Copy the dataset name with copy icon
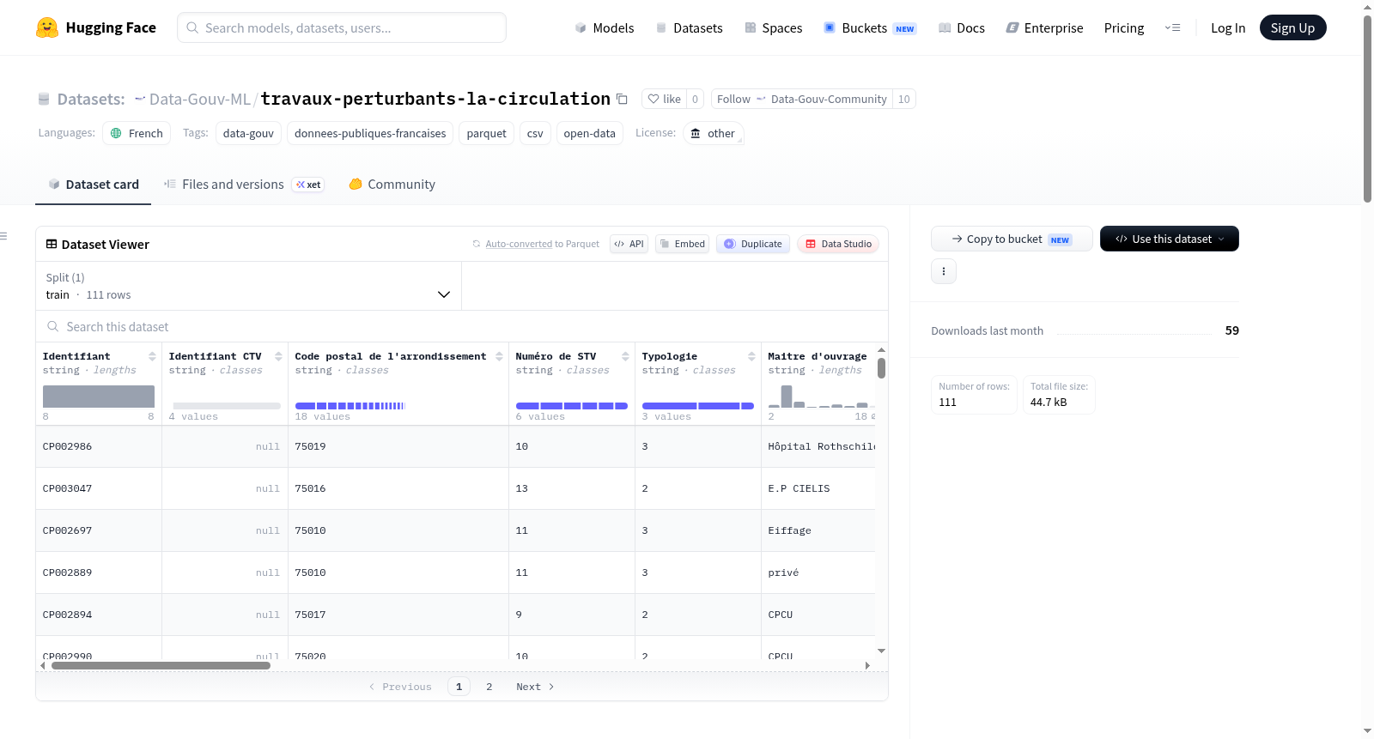The image size is (1374, 739). (x=622, y=100)
